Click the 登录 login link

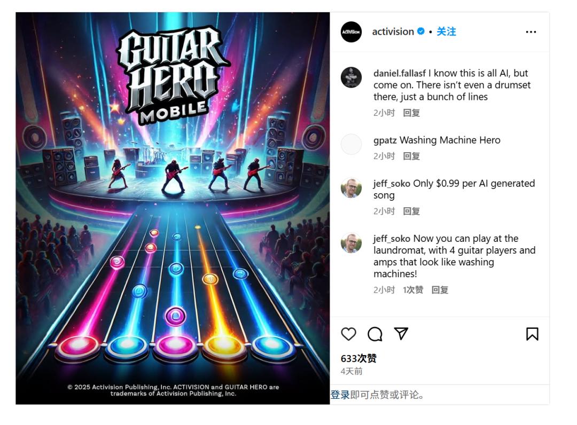tap(340, 395)
